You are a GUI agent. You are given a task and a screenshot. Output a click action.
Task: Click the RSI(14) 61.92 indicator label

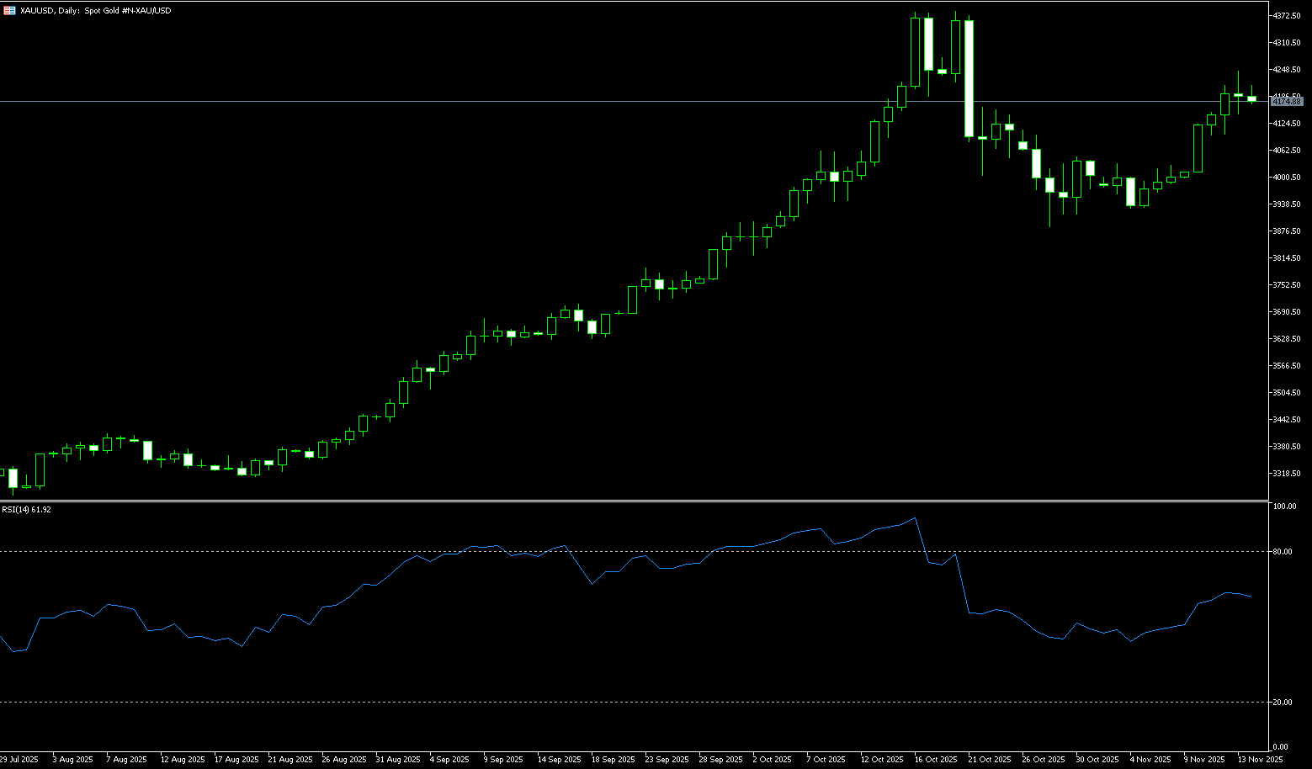coord(26,510)
